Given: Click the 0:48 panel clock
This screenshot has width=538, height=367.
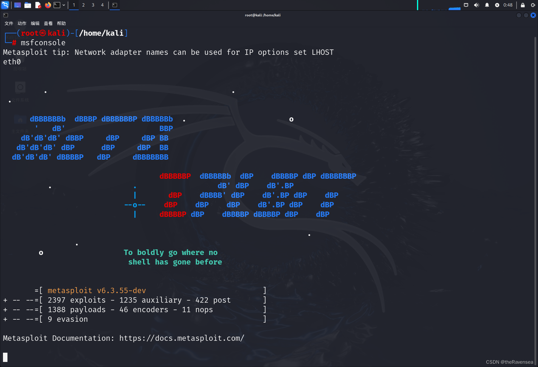Looking at the screenshot, I should [508, 5].
